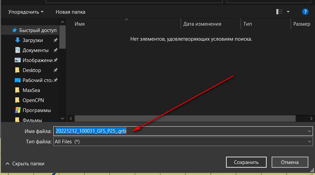Open Рабочий стол folder icon
Image resolution: width=315 pixels, height=175 pixels.
coord(18,80)
